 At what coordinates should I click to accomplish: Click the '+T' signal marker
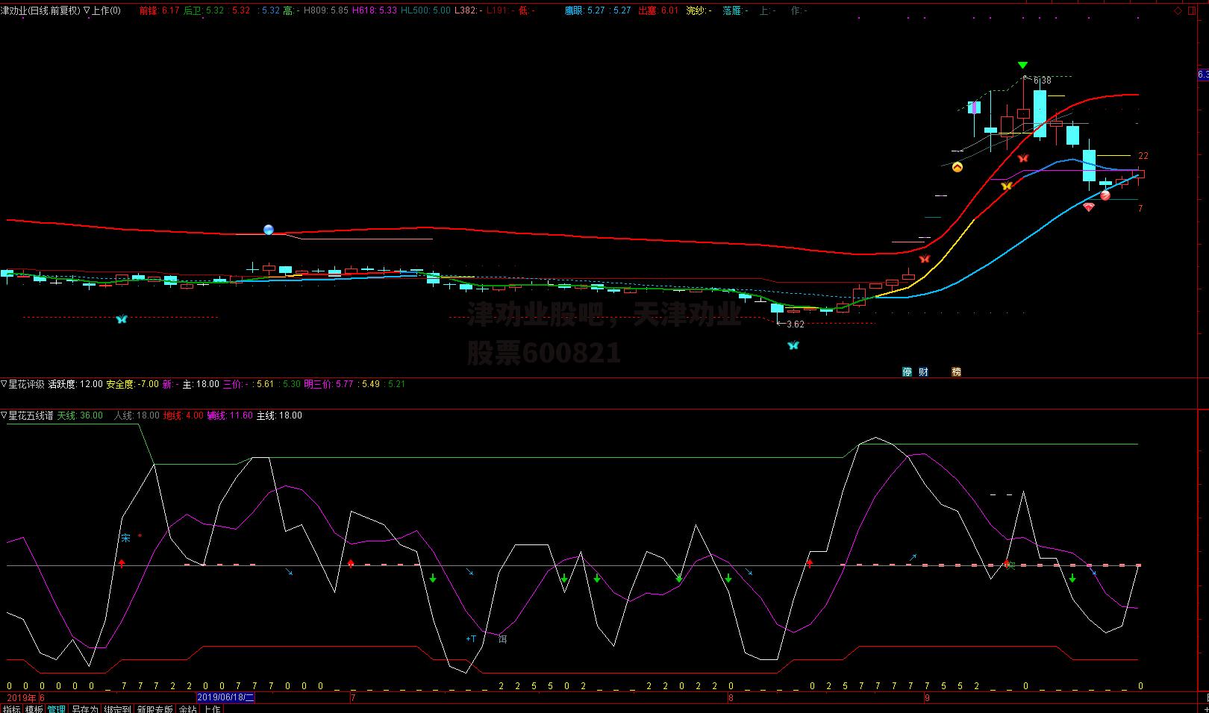click(471, 639)
